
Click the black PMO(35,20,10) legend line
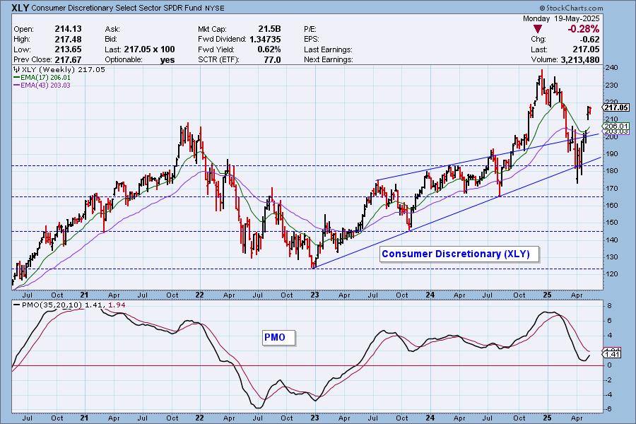[x=17, y=305]
